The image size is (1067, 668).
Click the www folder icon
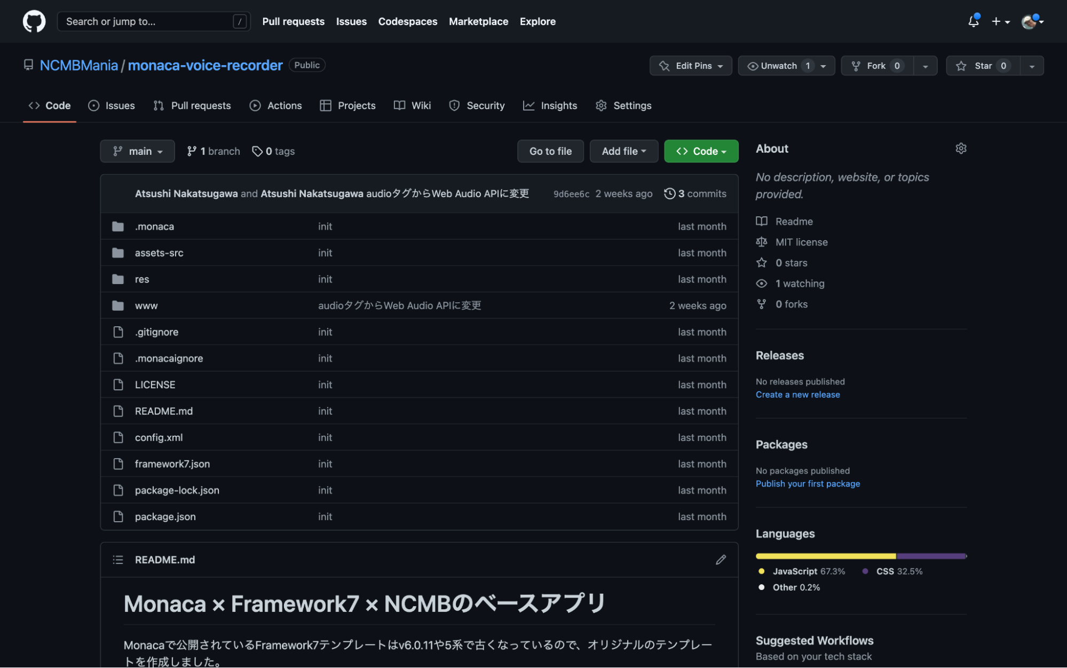118,305
